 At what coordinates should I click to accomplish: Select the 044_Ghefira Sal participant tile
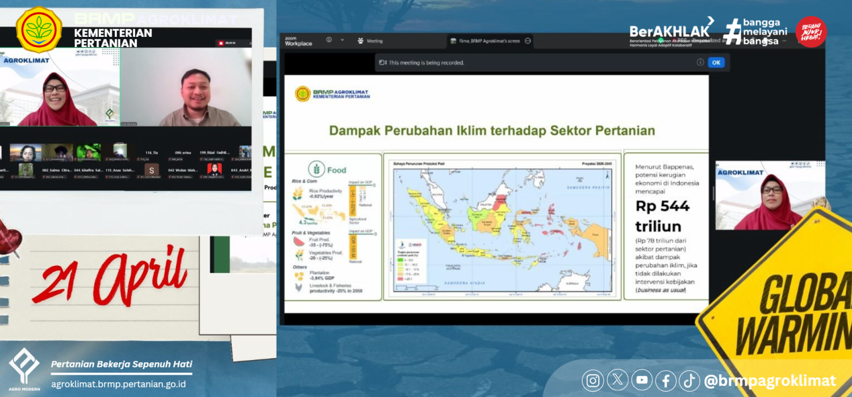pos(88,170)
